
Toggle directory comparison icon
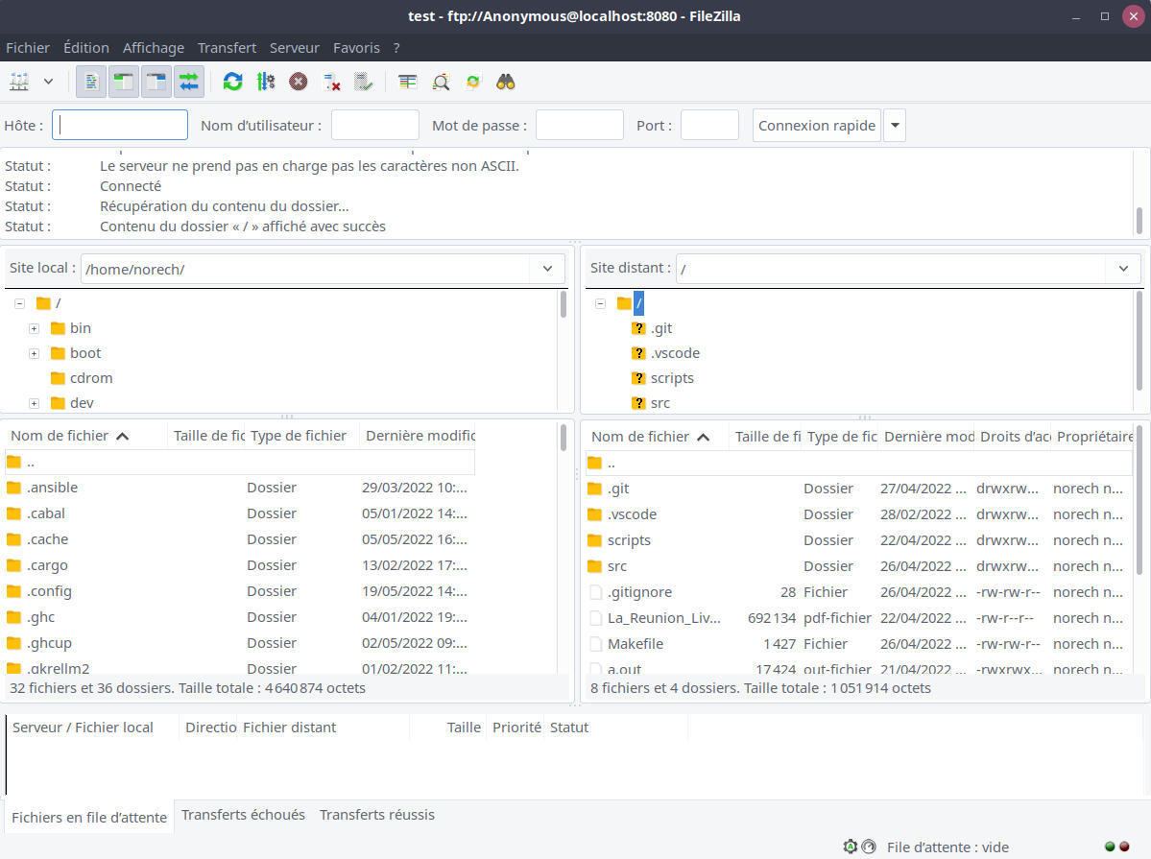click(441, 83)
